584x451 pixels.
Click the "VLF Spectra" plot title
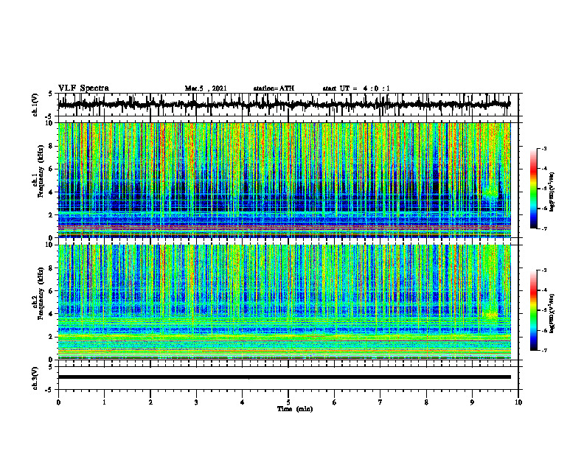pyautogui.click(x=83, y=88)
